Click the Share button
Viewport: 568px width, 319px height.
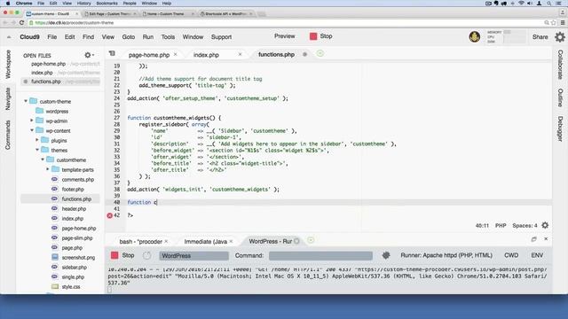(x=540, y=37)
